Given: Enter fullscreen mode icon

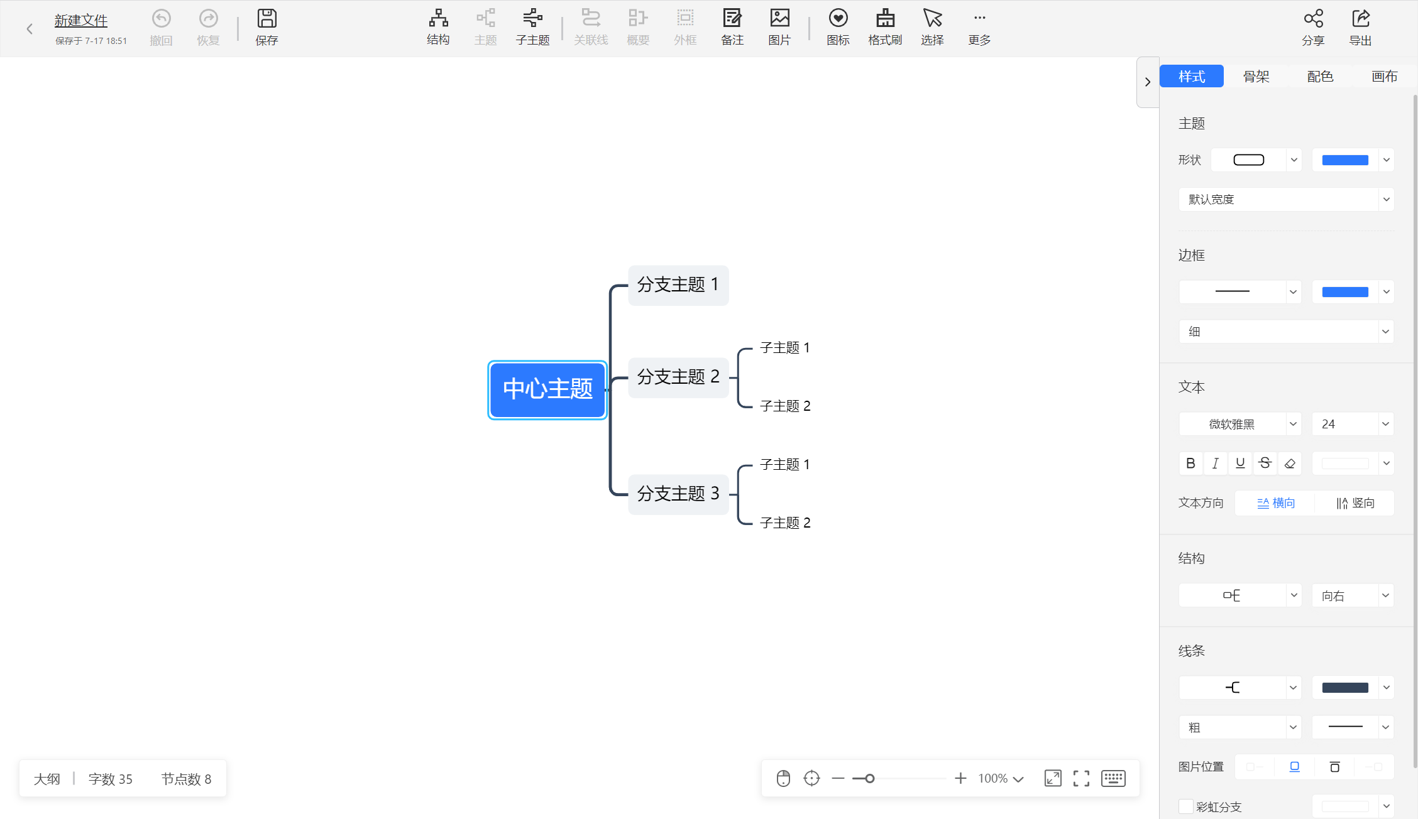Looking at the screenshot, I should pyautogui.click(x=1081, y=778).
